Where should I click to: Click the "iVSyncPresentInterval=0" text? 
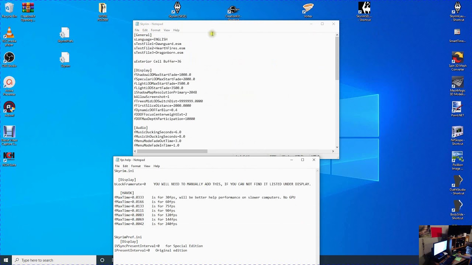(137, 246)
